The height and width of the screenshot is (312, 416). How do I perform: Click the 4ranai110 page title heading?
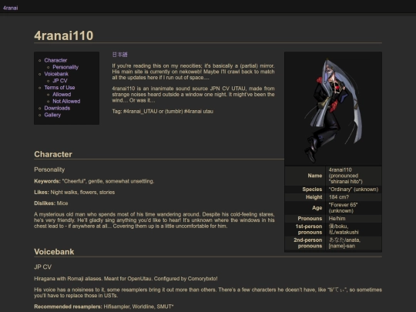(64, 35)
